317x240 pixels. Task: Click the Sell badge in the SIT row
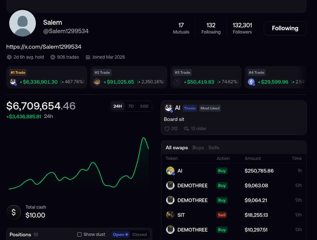[x=221, y=215]
